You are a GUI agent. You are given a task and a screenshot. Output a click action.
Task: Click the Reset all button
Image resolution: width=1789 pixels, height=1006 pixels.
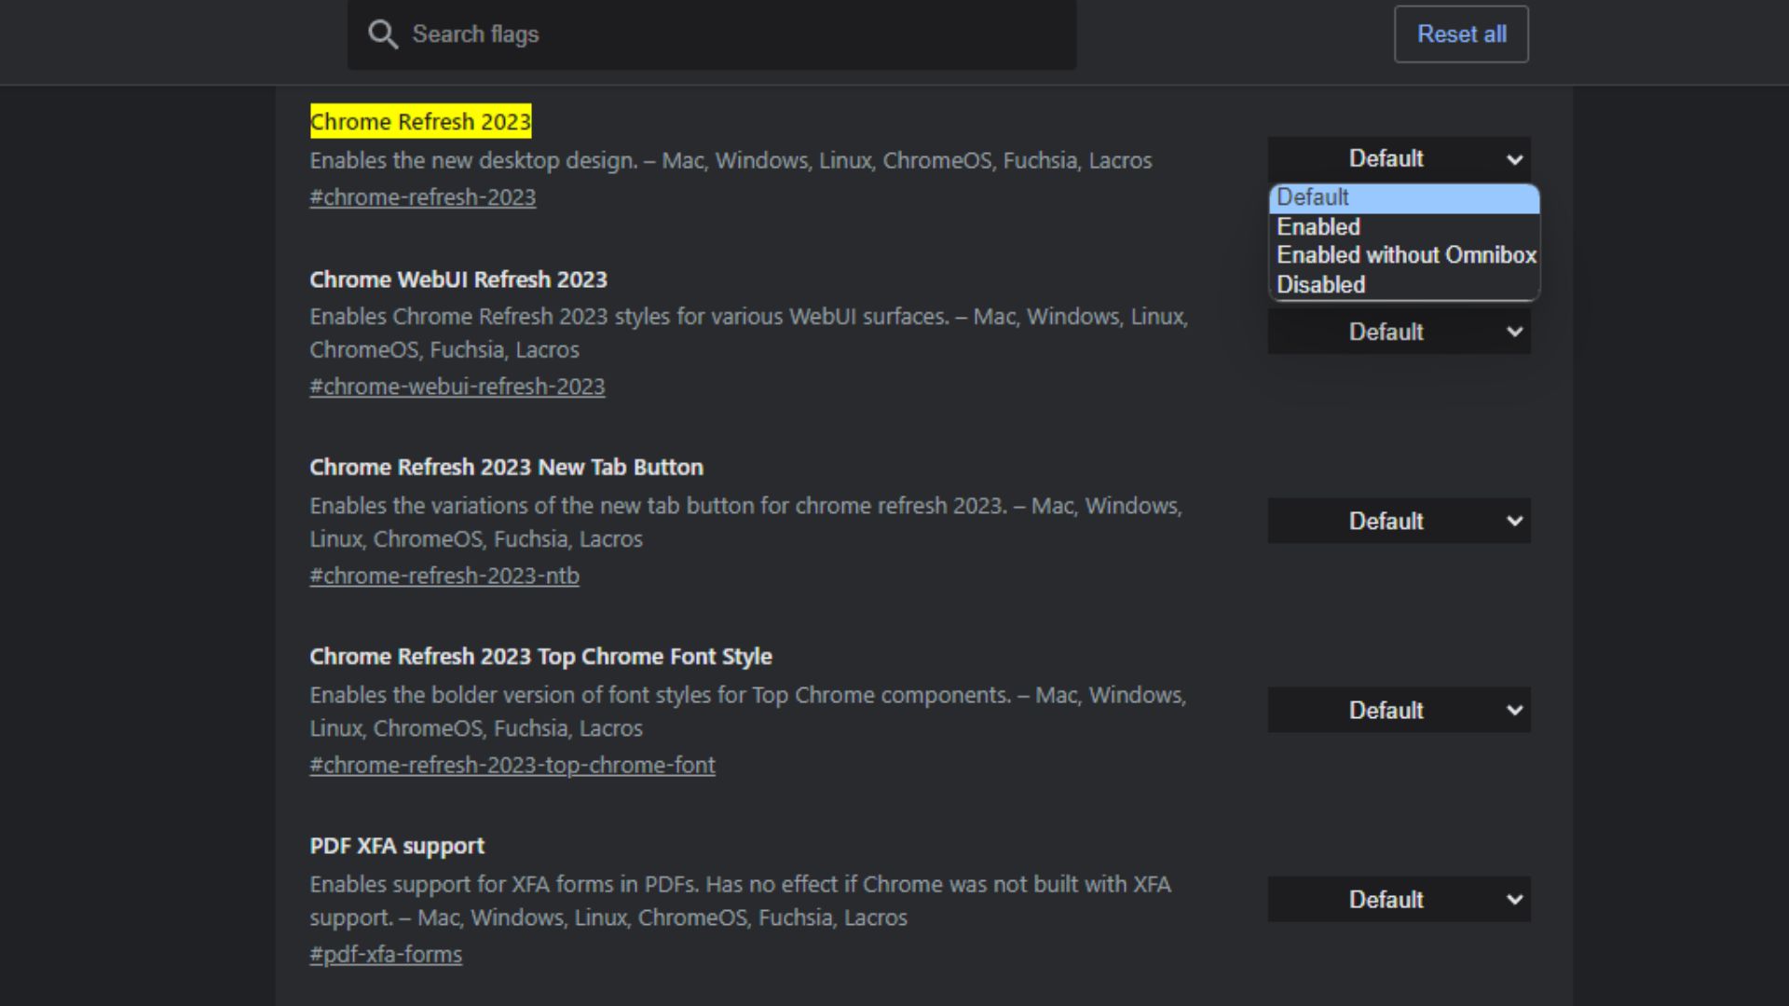1461,34
